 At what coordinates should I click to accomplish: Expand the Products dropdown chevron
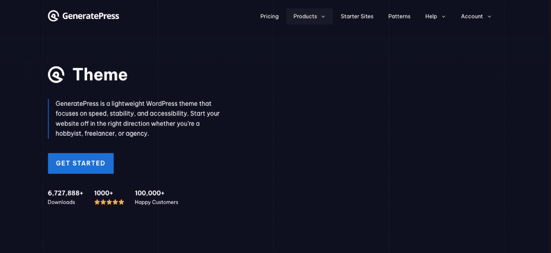pos(323,17)
